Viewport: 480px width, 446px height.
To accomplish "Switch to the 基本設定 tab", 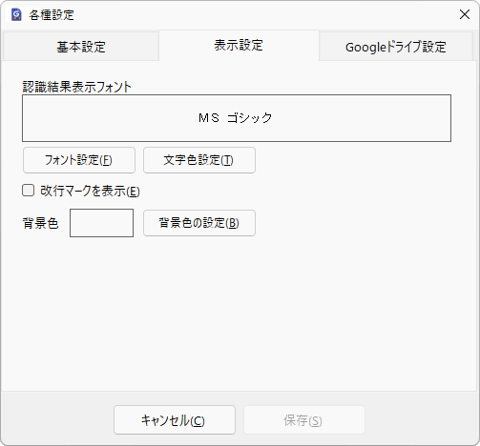I will click(81, 47).
